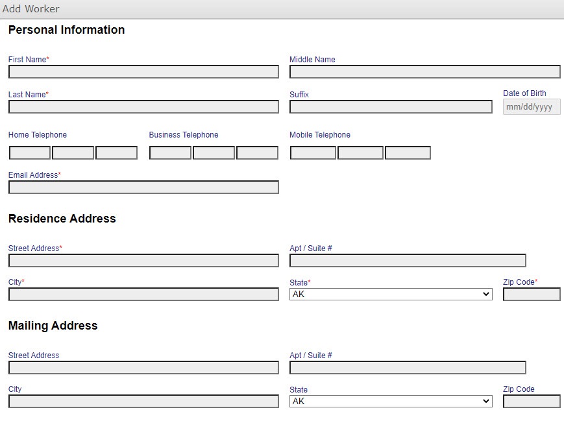Click the Mailing Street Address field
The height and width of the screenshot is (423, 564).
(143, 368)
